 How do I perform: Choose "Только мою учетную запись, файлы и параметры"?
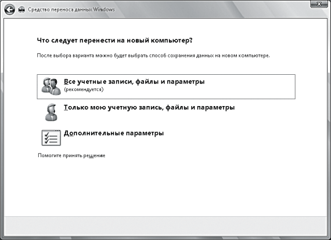click(149, 107)
